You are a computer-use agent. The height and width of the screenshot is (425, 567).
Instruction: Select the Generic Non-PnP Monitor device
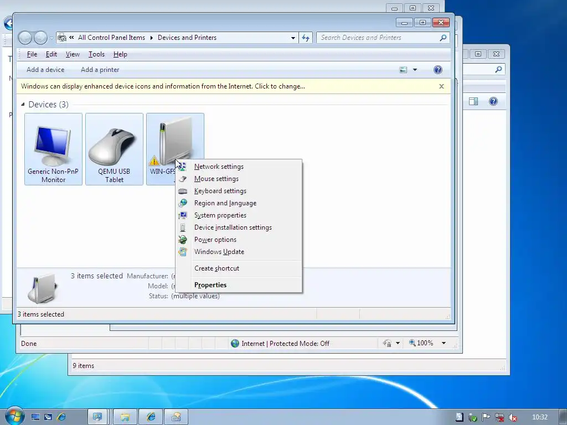click(x=53, y=149)
